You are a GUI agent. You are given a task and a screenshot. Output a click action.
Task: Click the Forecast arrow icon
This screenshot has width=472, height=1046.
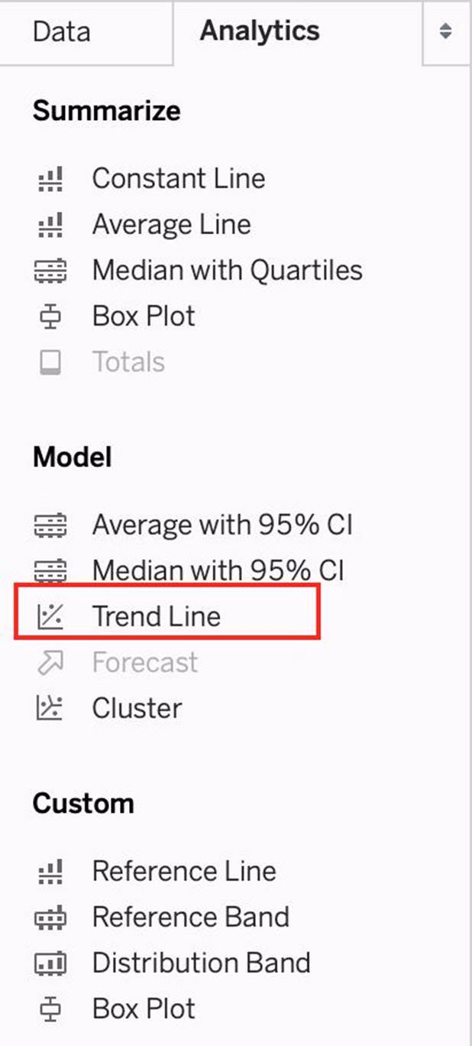51,663
